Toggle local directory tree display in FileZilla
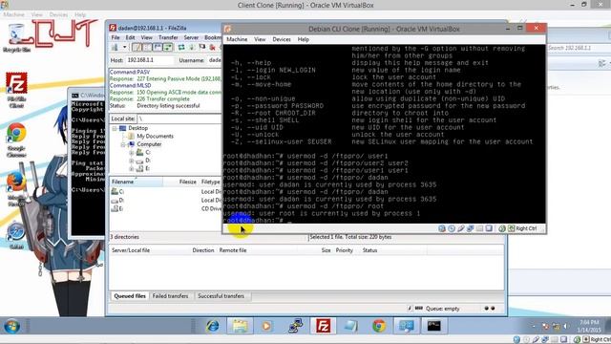 (147, 48)
